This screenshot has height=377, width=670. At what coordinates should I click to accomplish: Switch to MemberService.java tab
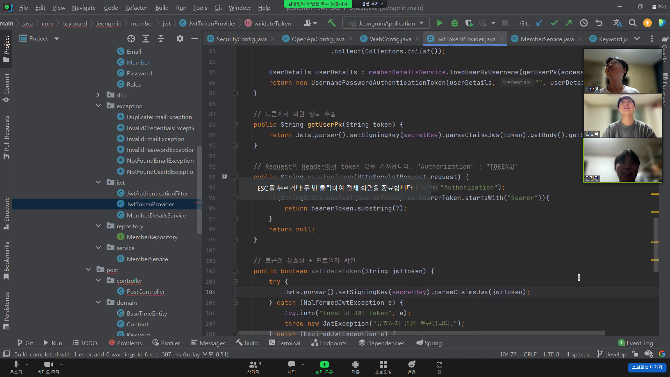click(x=547, y=39)
